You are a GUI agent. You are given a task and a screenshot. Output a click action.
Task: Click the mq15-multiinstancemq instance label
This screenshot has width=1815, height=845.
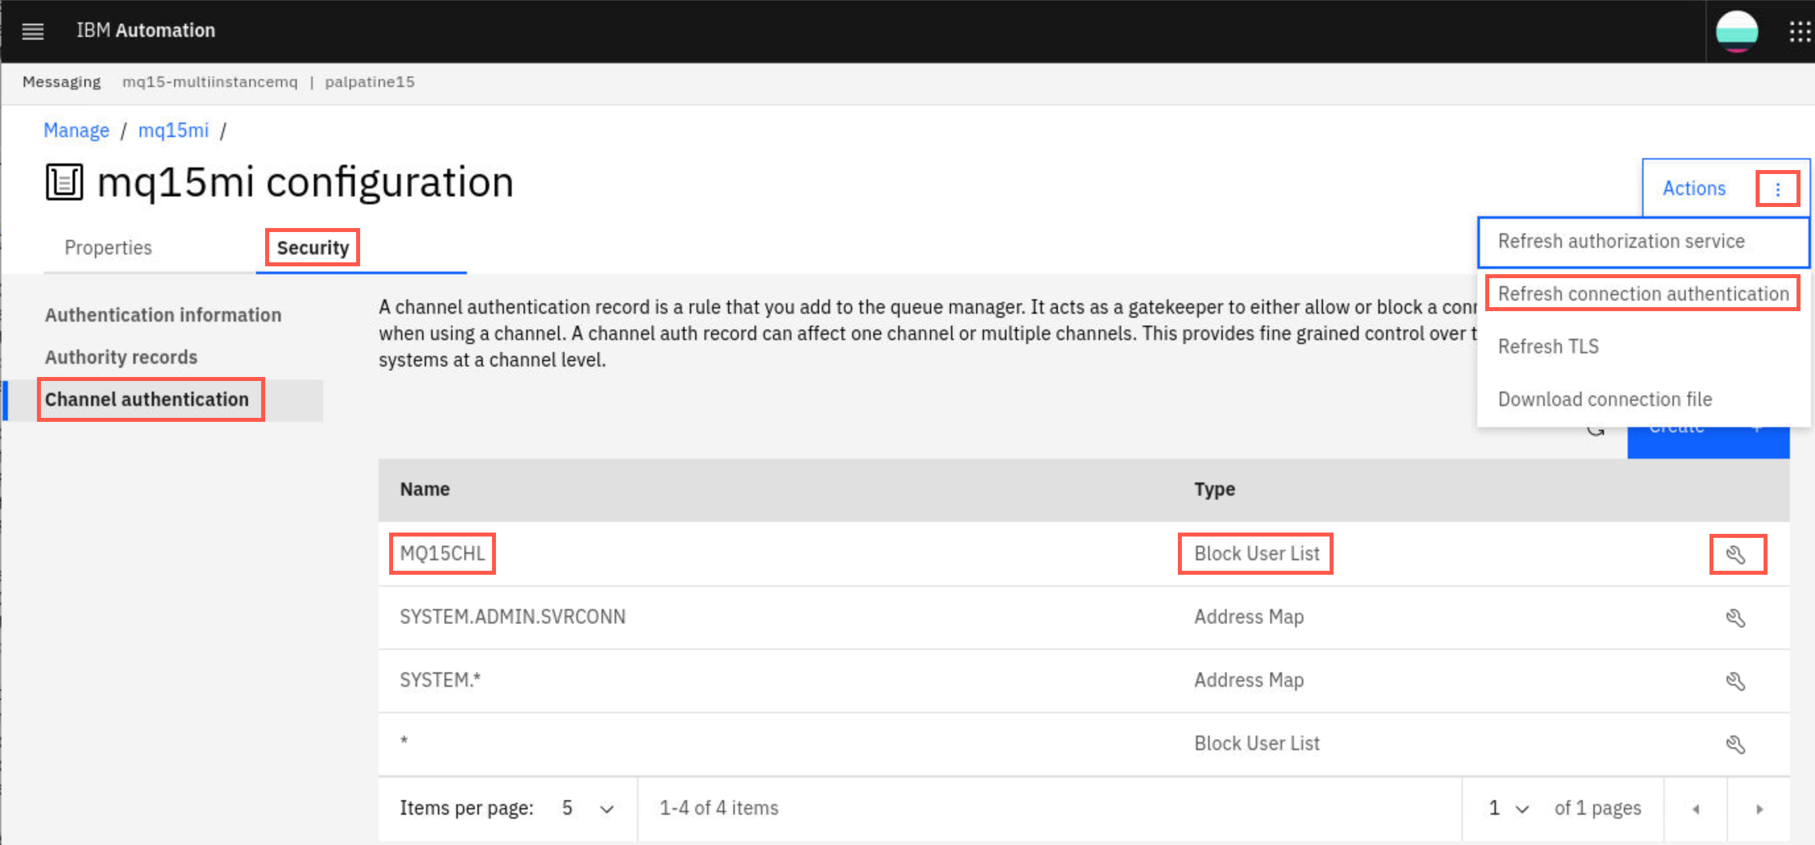pos(210,82)
